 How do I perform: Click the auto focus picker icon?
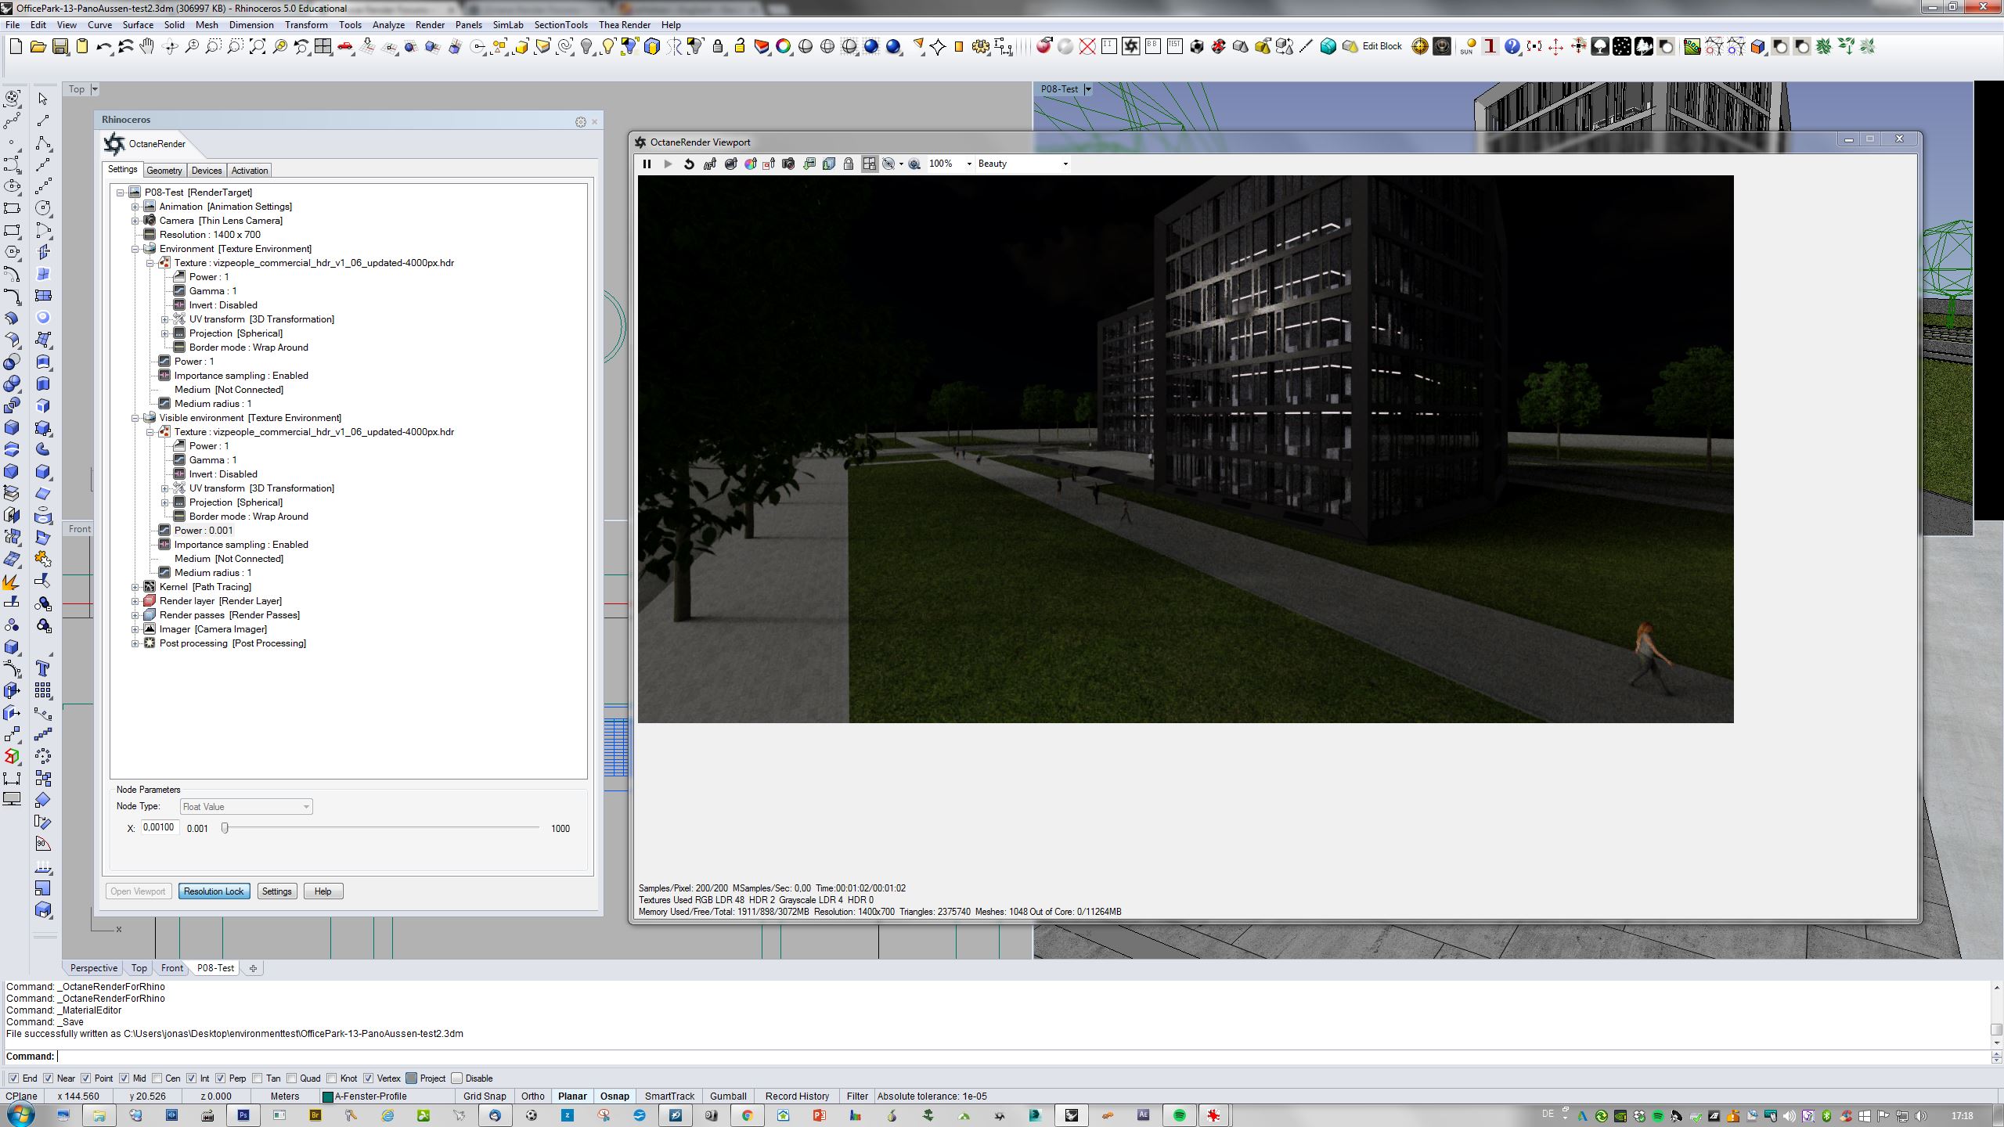coord(710,164)
